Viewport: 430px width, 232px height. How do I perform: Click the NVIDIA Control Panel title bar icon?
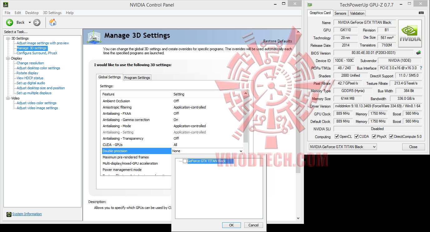6,5
